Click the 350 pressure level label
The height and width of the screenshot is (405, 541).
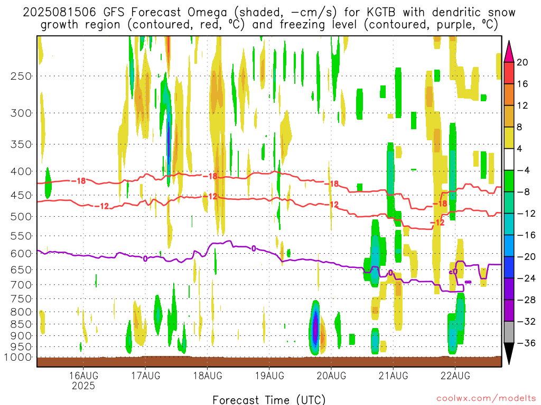tap(21, 144)
